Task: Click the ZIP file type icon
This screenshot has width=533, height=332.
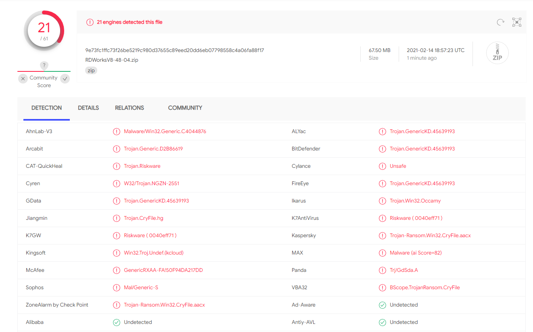Action: tap(497, 53)
